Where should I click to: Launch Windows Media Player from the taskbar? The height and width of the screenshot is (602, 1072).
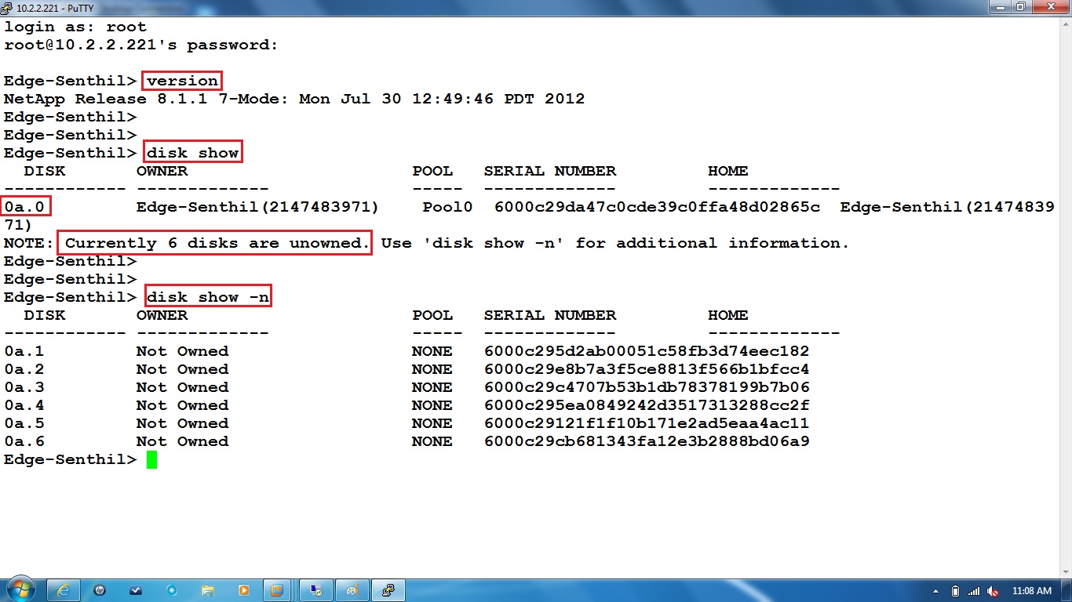click(243, 590)
